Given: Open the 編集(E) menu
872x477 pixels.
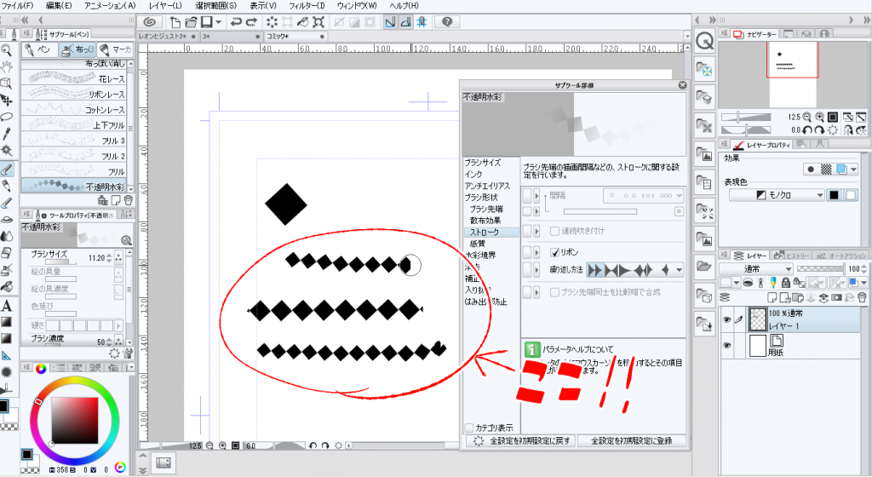Looking at the screenshot, I should tap(59, 6).
